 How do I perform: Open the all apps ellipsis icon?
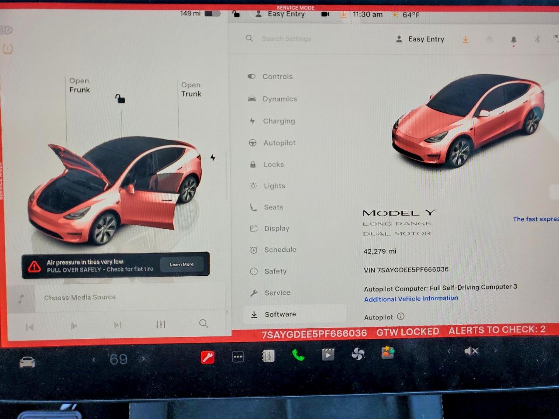[238, 357]
